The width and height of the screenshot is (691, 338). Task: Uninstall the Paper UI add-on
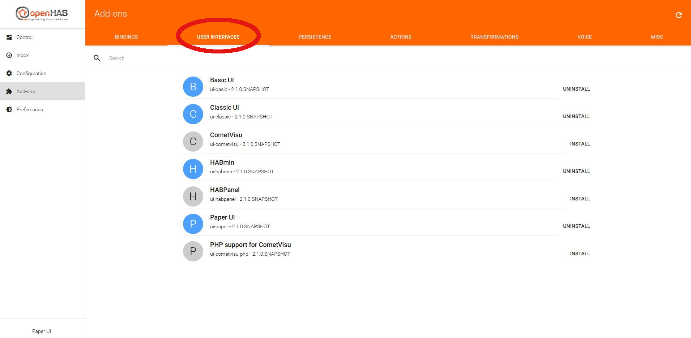pos(576,226)
